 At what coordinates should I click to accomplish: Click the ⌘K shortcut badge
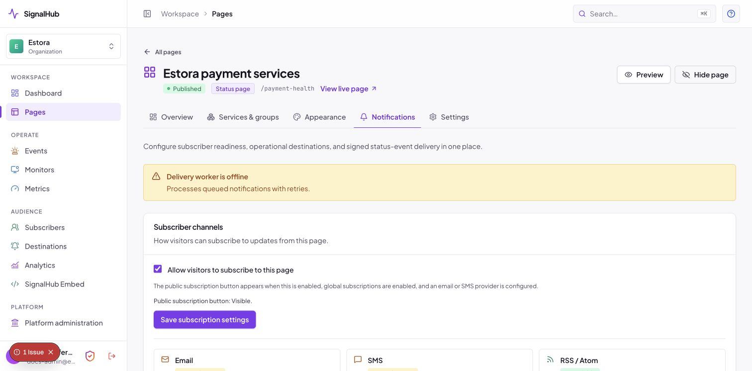704,14
